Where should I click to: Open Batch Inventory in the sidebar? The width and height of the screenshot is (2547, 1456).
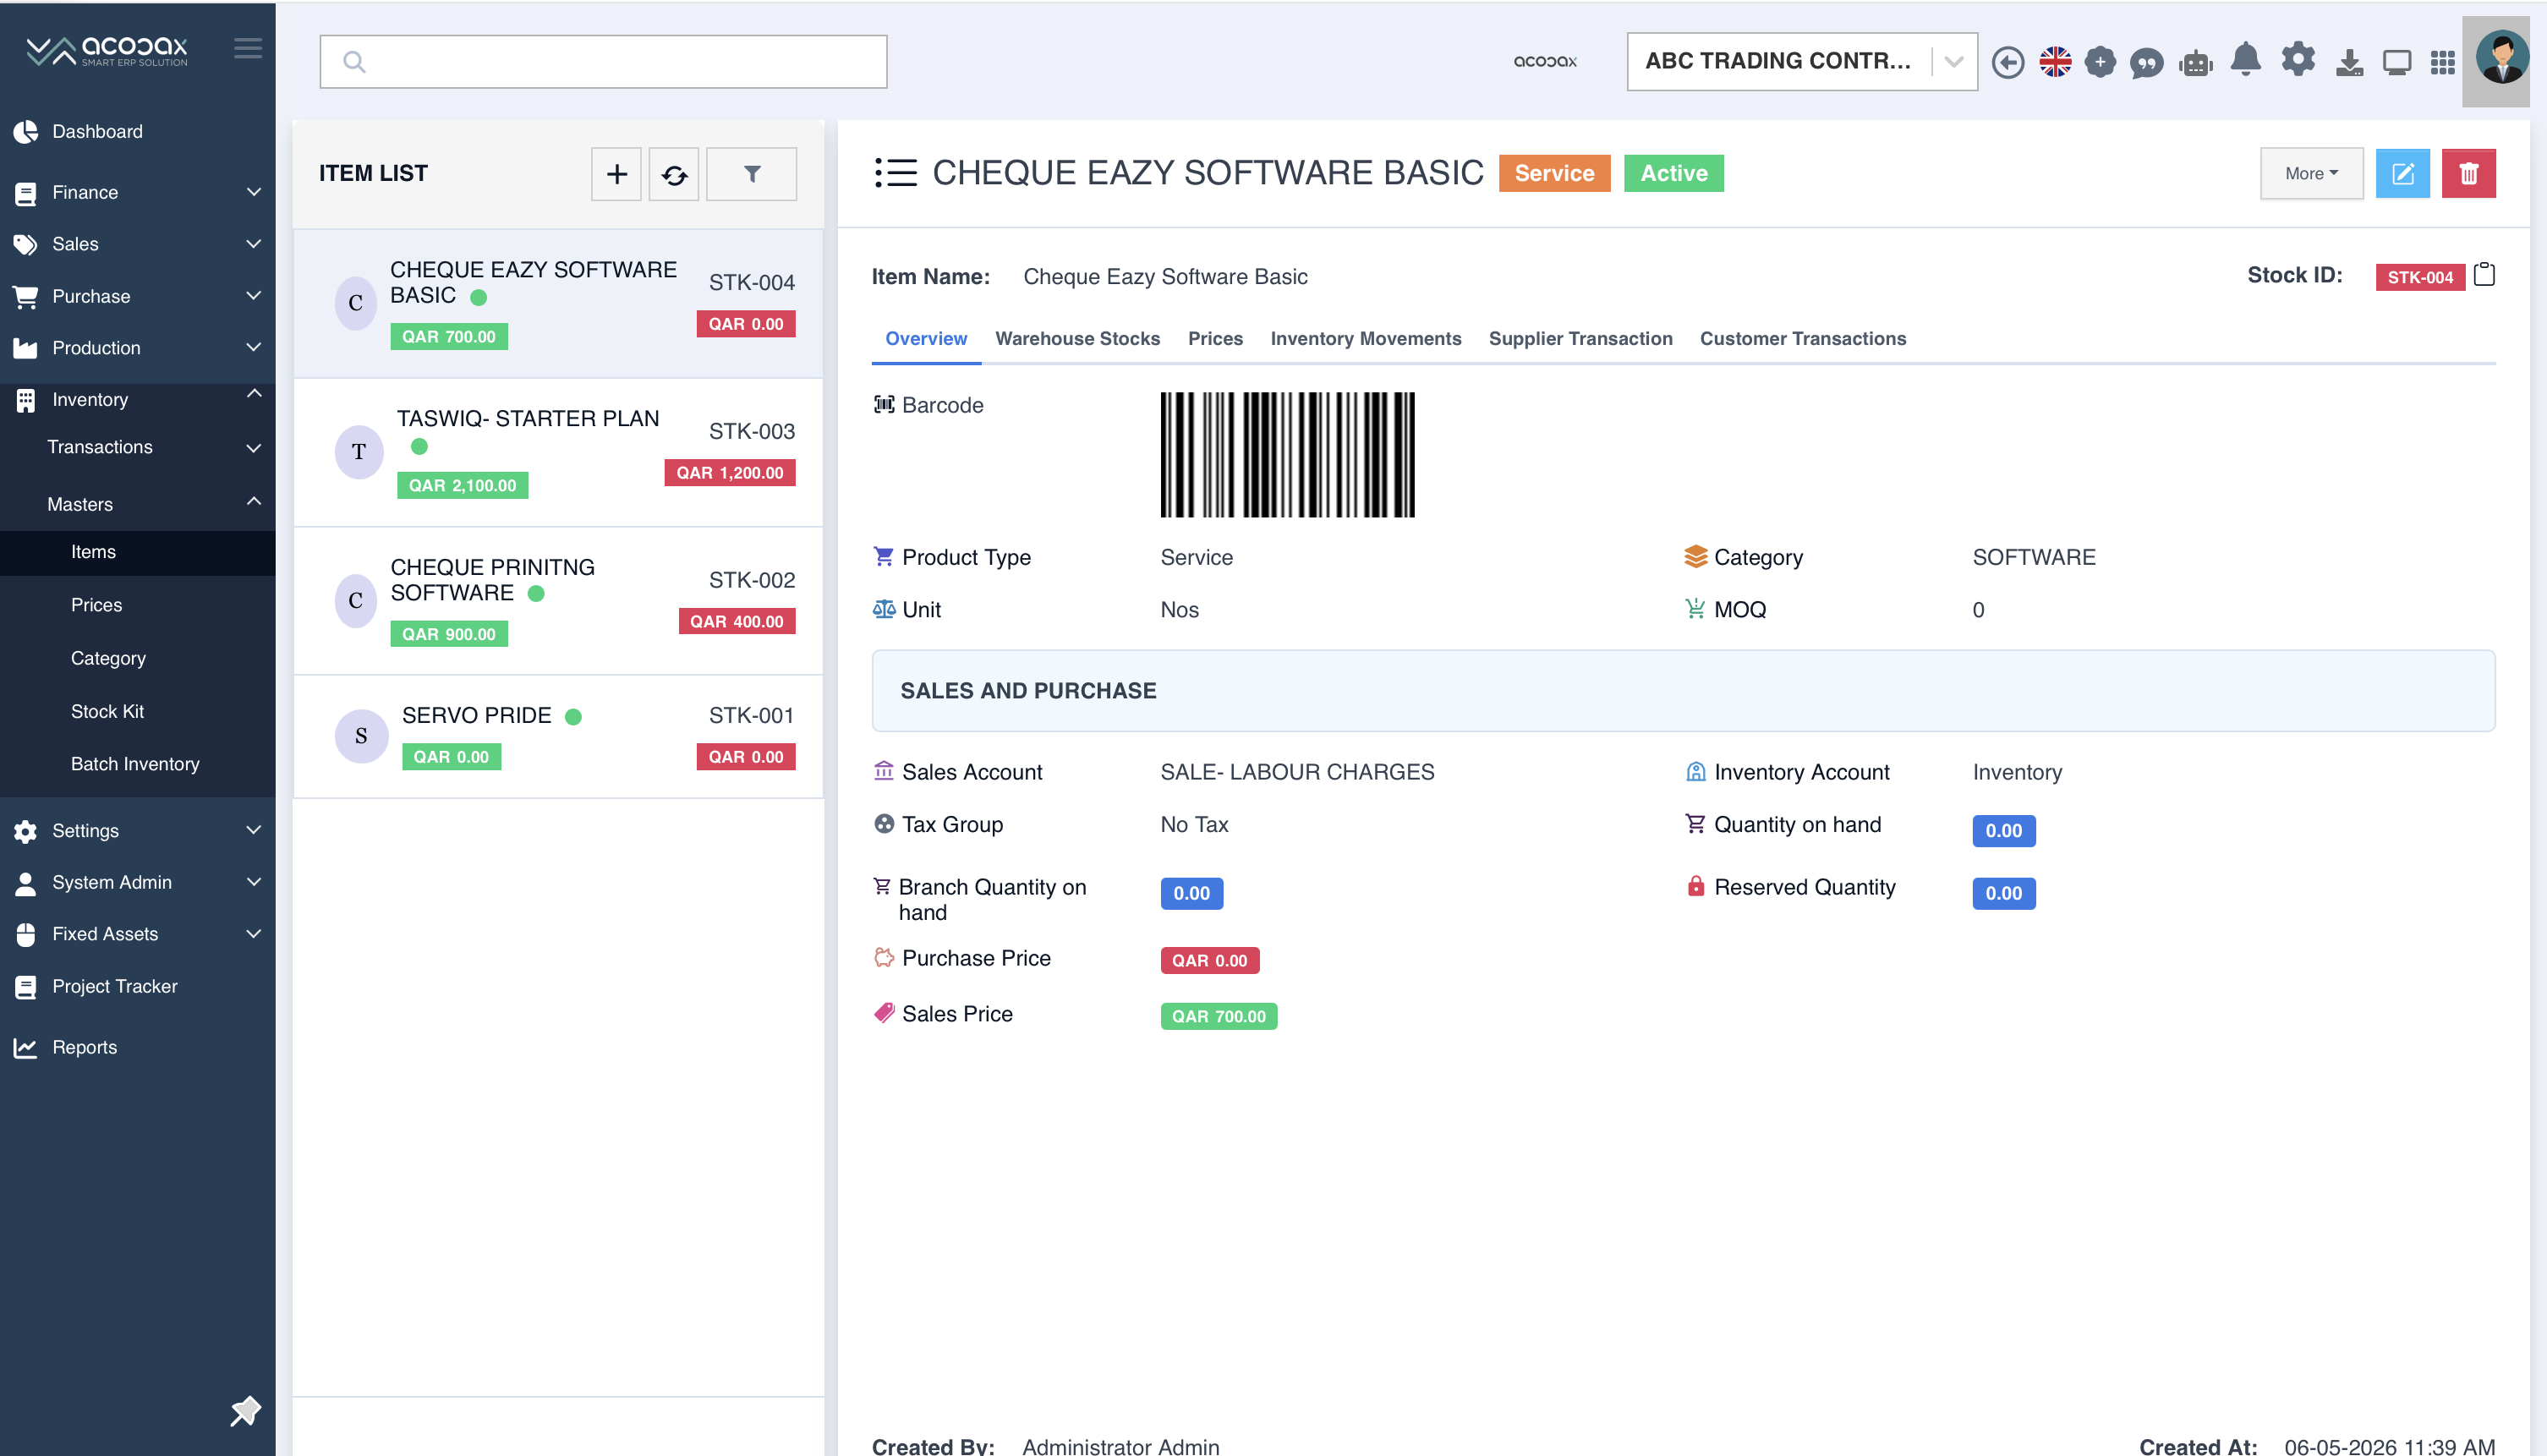tap(138, 765)
